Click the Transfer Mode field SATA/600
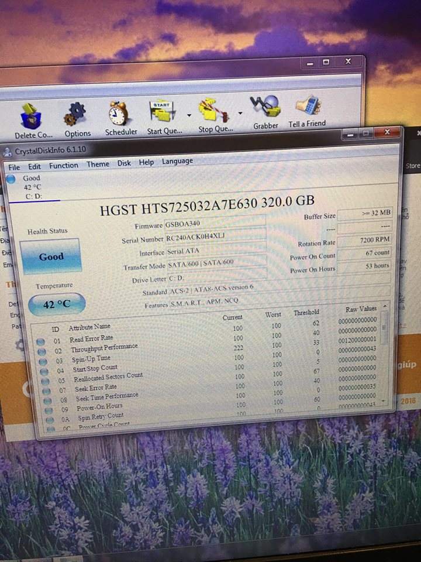The width and height of the screenshot is (421, 562). pos(216,263)
